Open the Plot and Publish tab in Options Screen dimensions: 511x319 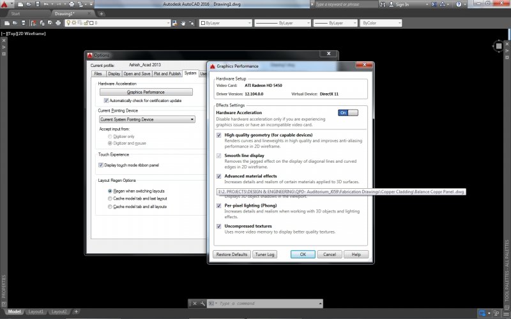(167, 74)
